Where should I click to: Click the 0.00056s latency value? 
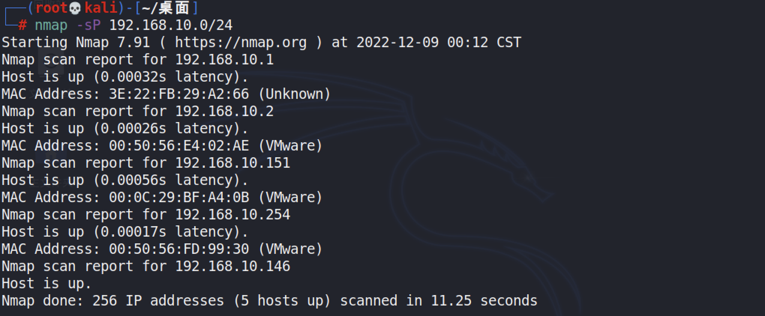click(133, 180)
